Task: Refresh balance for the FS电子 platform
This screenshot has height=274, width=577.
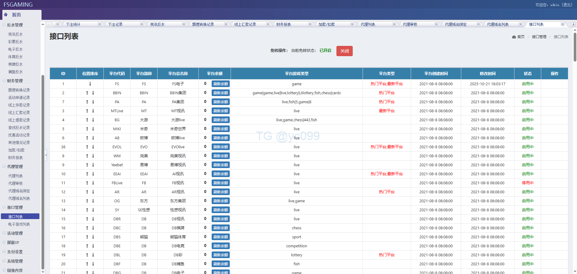Action: (x=220, y=84)
